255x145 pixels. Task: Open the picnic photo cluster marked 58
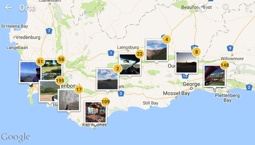pos(52,69)
